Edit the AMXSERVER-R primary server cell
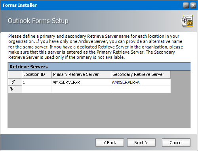Screen dimensions: 198x151 point(81,82)
